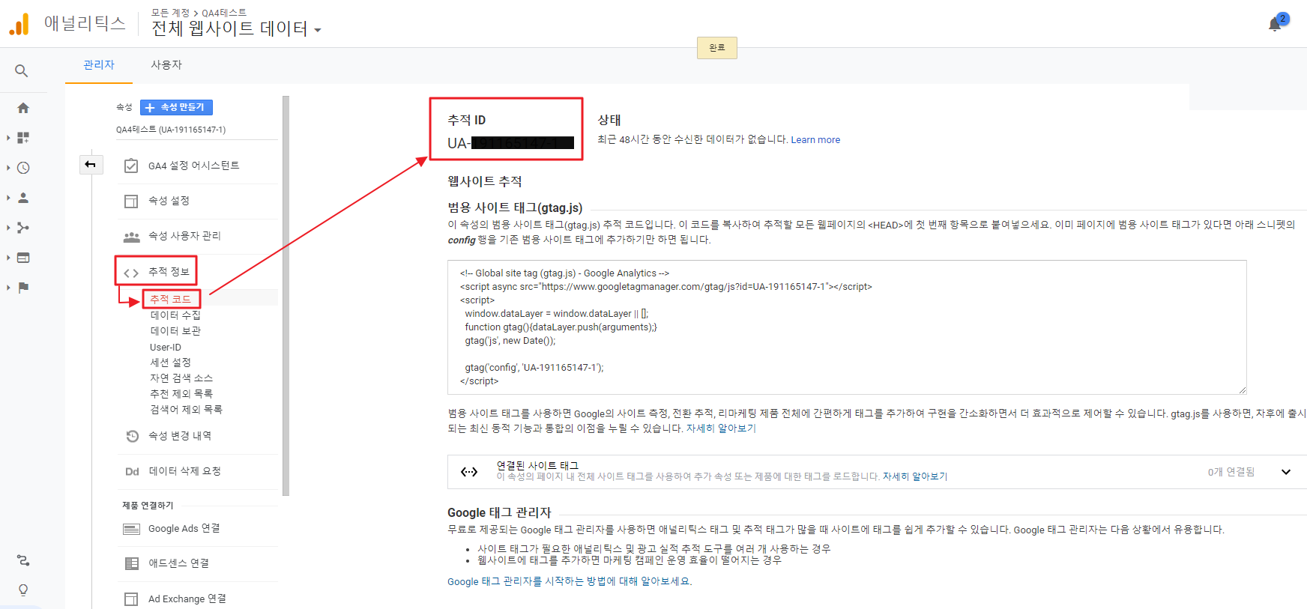Viewport: 1307px width, 609px height.
Task: Expand the Conversions sidebar section arrow
Action: tap(8, 287)
